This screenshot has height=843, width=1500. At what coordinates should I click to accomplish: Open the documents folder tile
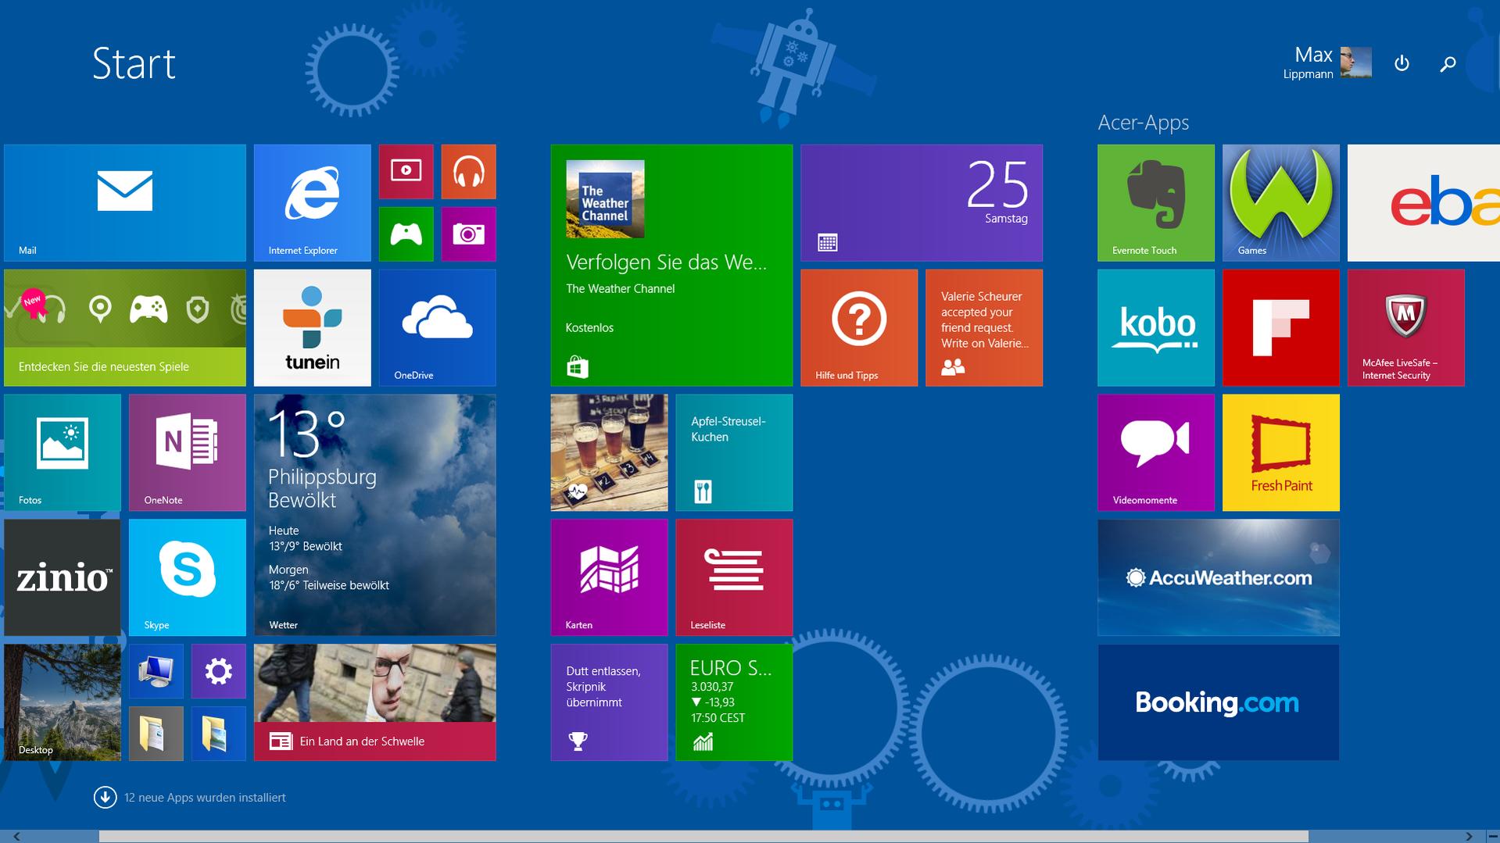156,734
